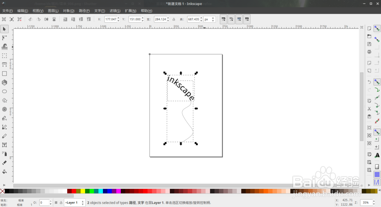Select the 3D box tool
This screenshot has width=381, height=207.
click(4, 83)
